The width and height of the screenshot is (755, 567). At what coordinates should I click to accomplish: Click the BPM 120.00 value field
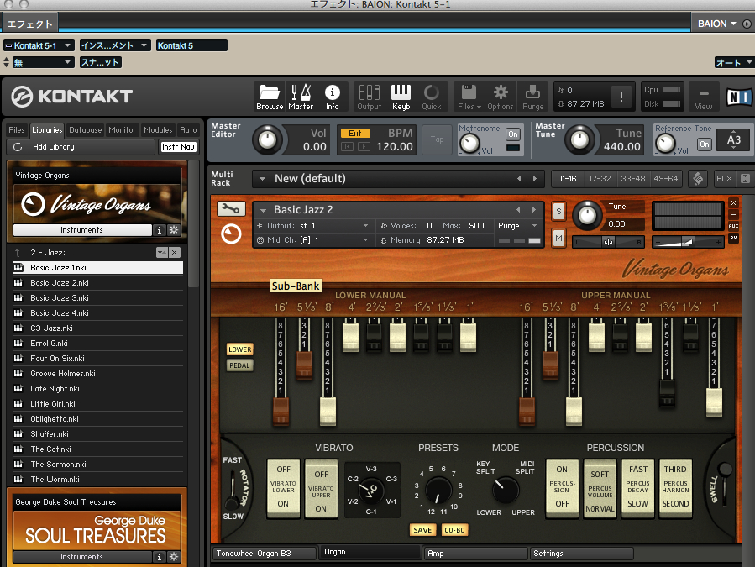click(x=395, y=146)
